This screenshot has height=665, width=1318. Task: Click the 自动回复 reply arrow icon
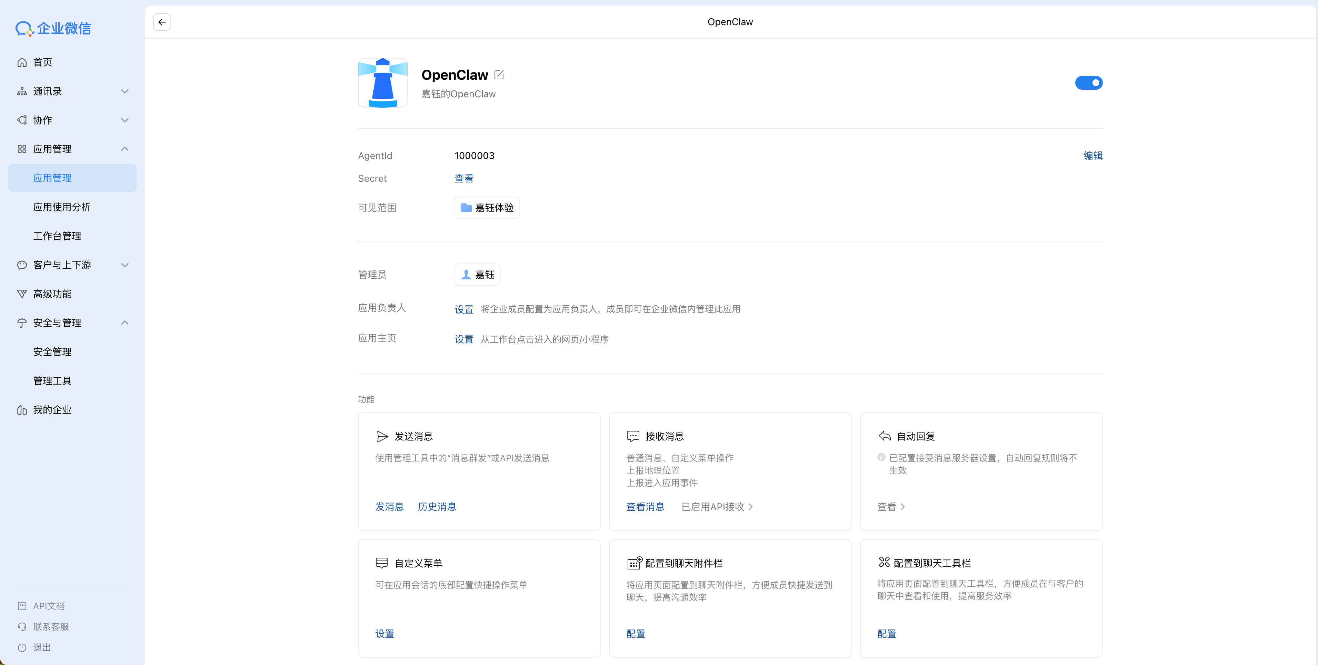pyautogui.click(x=885, y=436)
